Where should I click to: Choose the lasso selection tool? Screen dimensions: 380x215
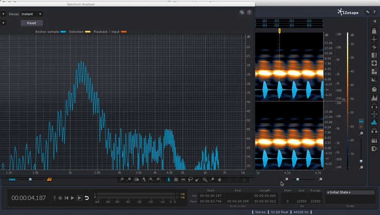190,180
